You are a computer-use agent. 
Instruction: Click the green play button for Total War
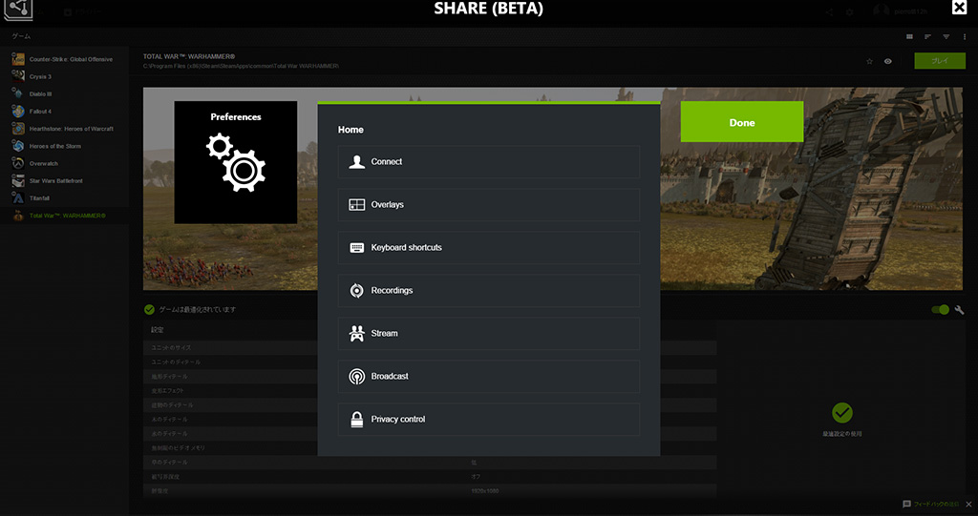click(x=940, y=61)
